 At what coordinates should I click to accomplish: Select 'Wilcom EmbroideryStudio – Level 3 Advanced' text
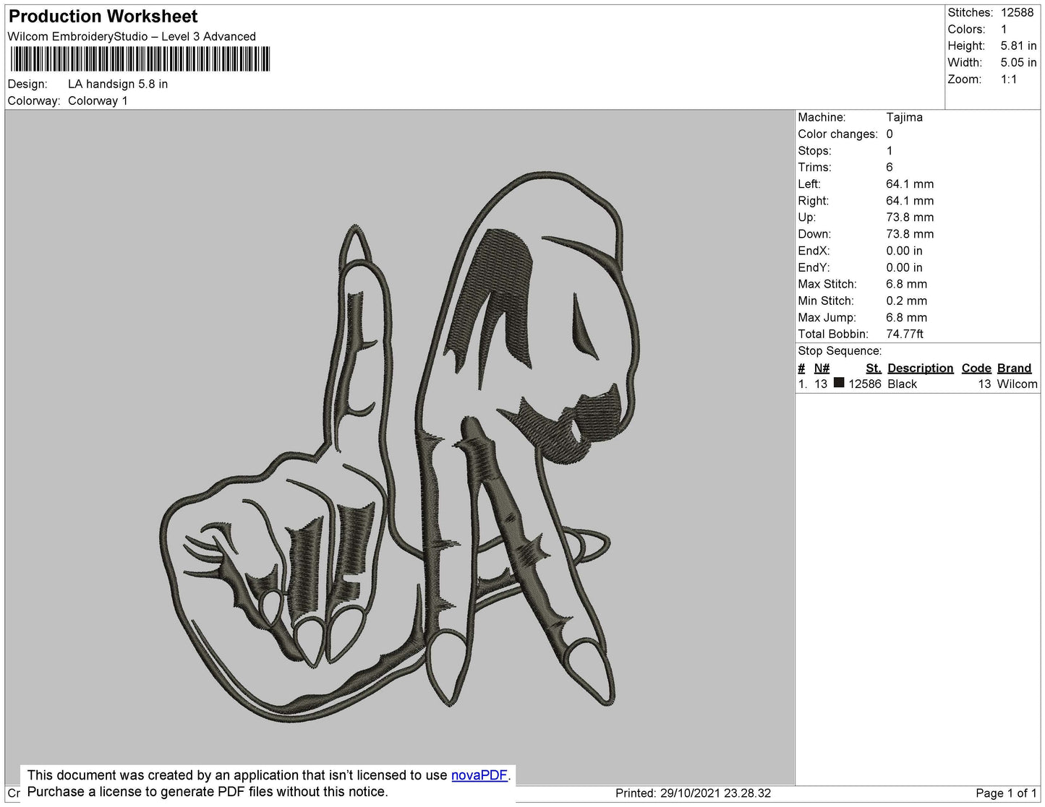tap(132, 37)
